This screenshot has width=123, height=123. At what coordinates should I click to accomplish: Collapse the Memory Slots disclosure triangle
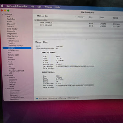pyautogui.click(x=35, y=20)
